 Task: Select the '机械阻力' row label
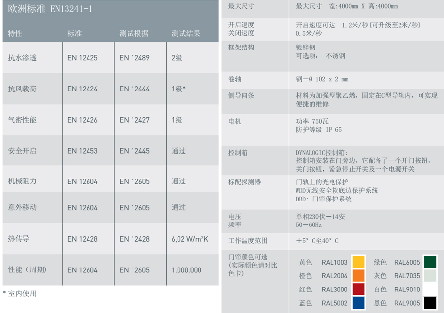(22, 181)
